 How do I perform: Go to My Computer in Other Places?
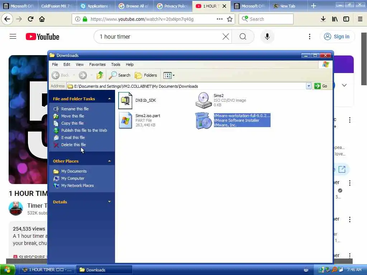click(72, 178)
